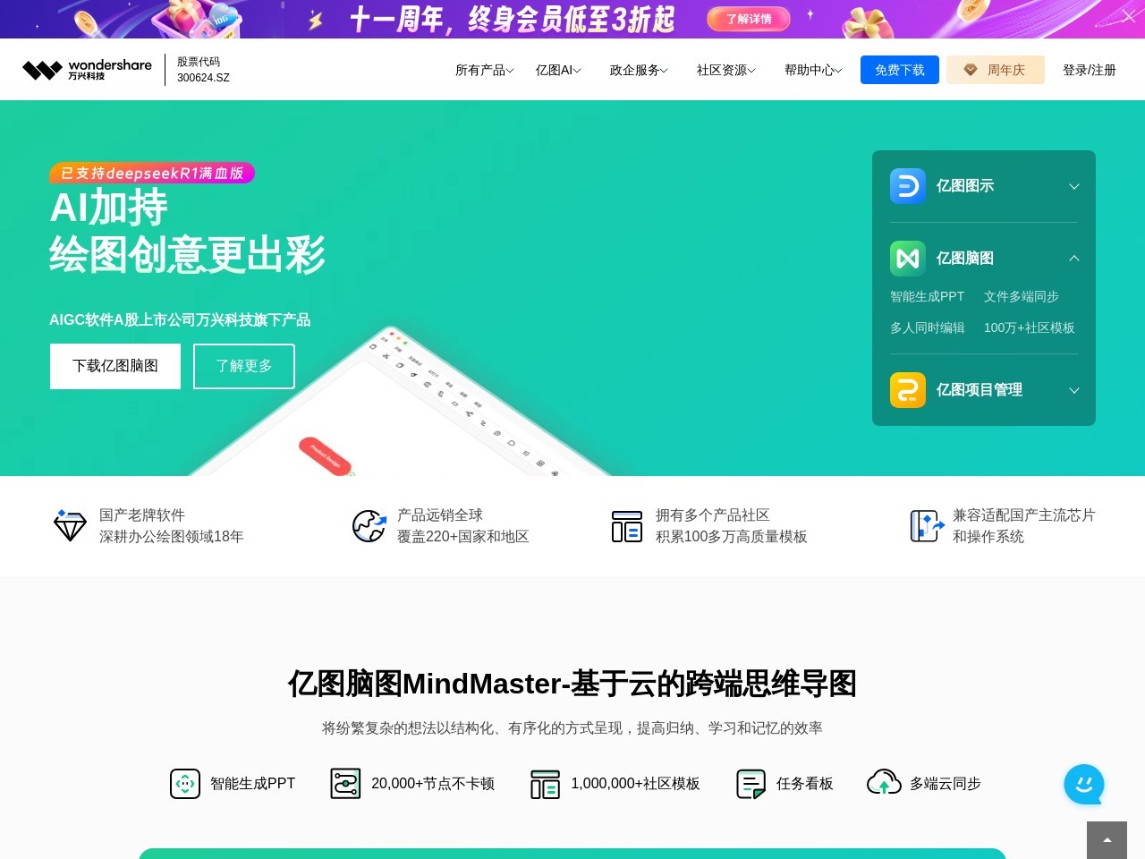Click the 亿图项目管理 yellow app icon
The height and width of the screenshot is (859, 1145).
tap(908, 390)
